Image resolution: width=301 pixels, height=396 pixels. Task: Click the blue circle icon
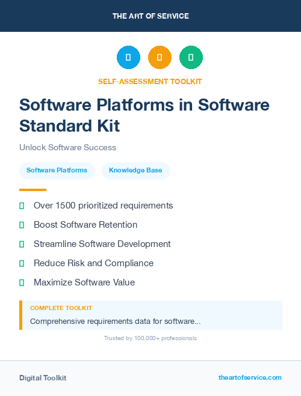pos(128,57)
